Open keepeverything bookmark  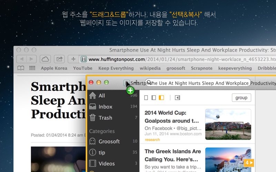(x=235, y=68)
